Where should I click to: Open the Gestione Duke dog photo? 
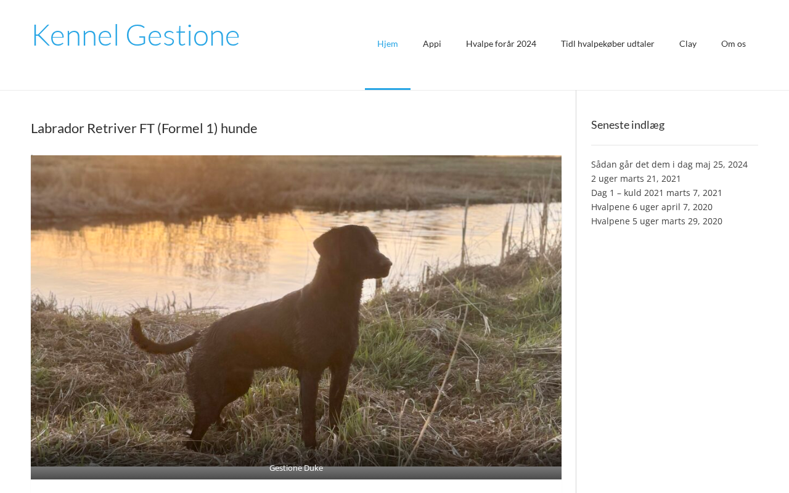tap(296, 311)
